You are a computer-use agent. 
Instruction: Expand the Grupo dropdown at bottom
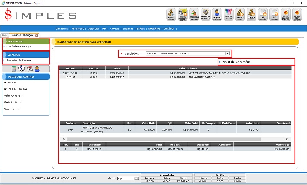(x=136, y=178)
